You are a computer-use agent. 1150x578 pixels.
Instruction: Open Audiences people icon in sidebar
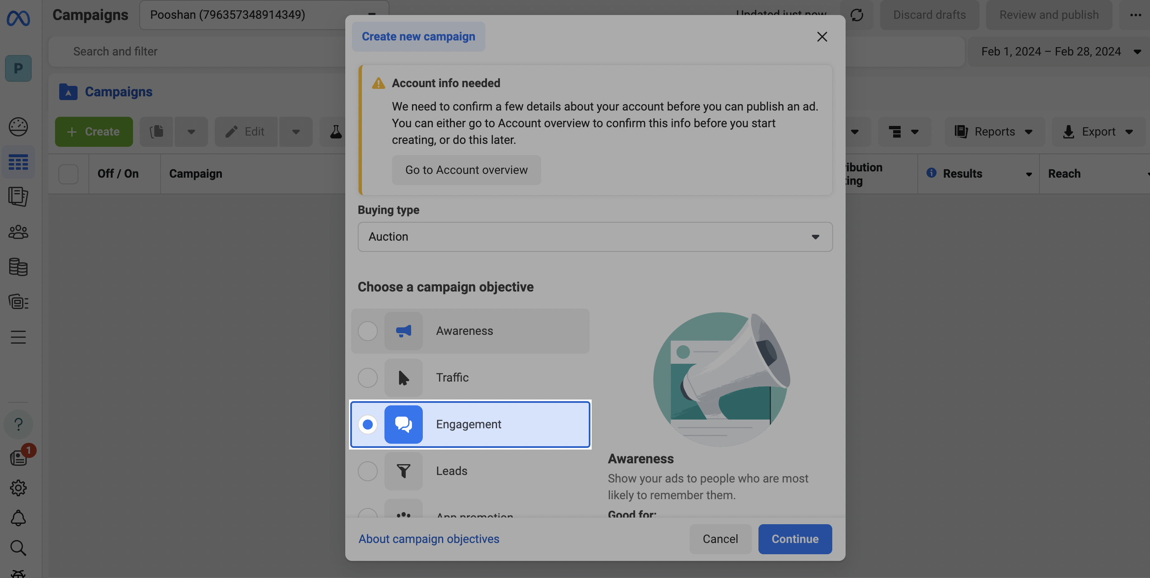(x=18, y=232)
